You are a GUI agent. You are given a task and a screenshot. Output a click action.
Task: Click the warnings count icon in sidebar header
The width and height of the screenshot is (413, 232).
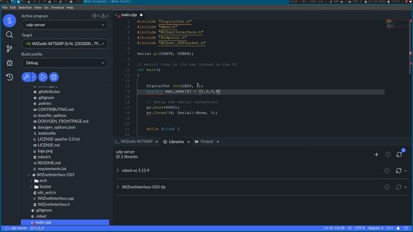pos(103,15)
